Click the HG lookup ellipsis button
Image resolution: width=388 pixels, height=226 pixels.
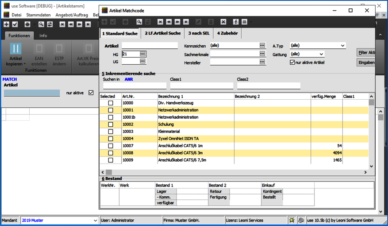click(142, 54)
